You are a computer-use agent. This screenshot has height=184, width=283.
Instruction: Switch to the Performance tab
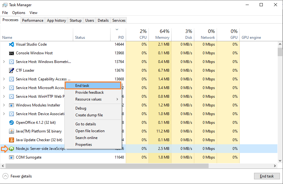(33, 20)
